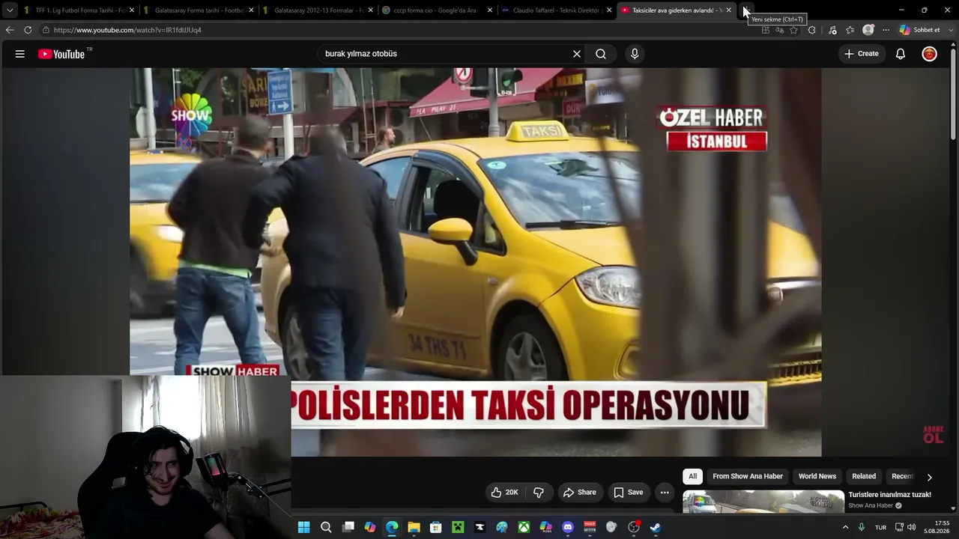Select the World News filter chip
This screenshot has width=959, height=539.
pos(817,476)
